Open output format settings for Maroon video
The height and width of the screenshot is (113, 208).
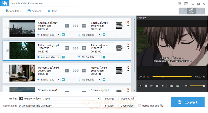pos(119,70)
